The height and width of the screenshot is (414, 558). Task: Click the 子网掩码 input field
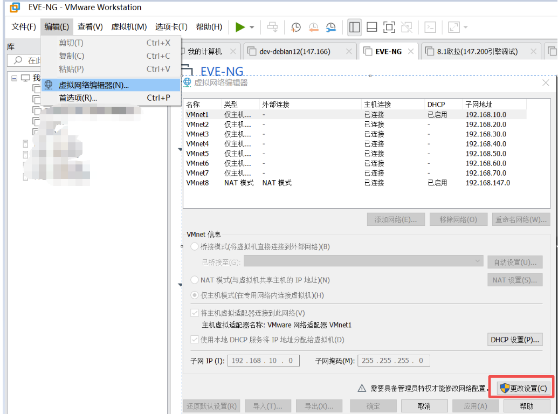pyautogui.click(x=394, y=361)
